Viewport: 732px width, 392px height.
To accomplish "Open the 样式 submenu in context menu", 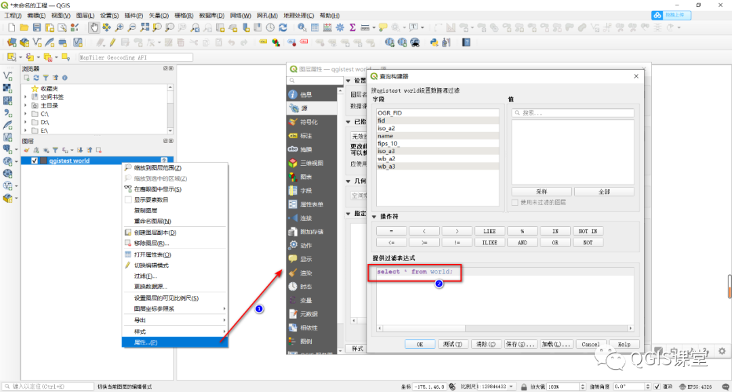I will 175,331.
